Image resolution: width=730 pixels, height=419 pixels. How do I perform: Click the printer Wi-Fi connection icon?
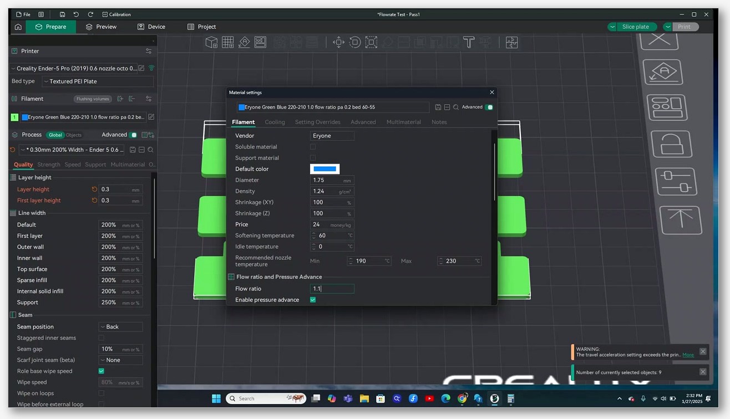pyautogui.click(x=151, y=68)
